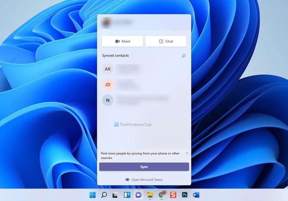The height and width of the screenshot is (201, 288).
Task: Select the contact with JD avatar
Action: (x=108, y=85)
